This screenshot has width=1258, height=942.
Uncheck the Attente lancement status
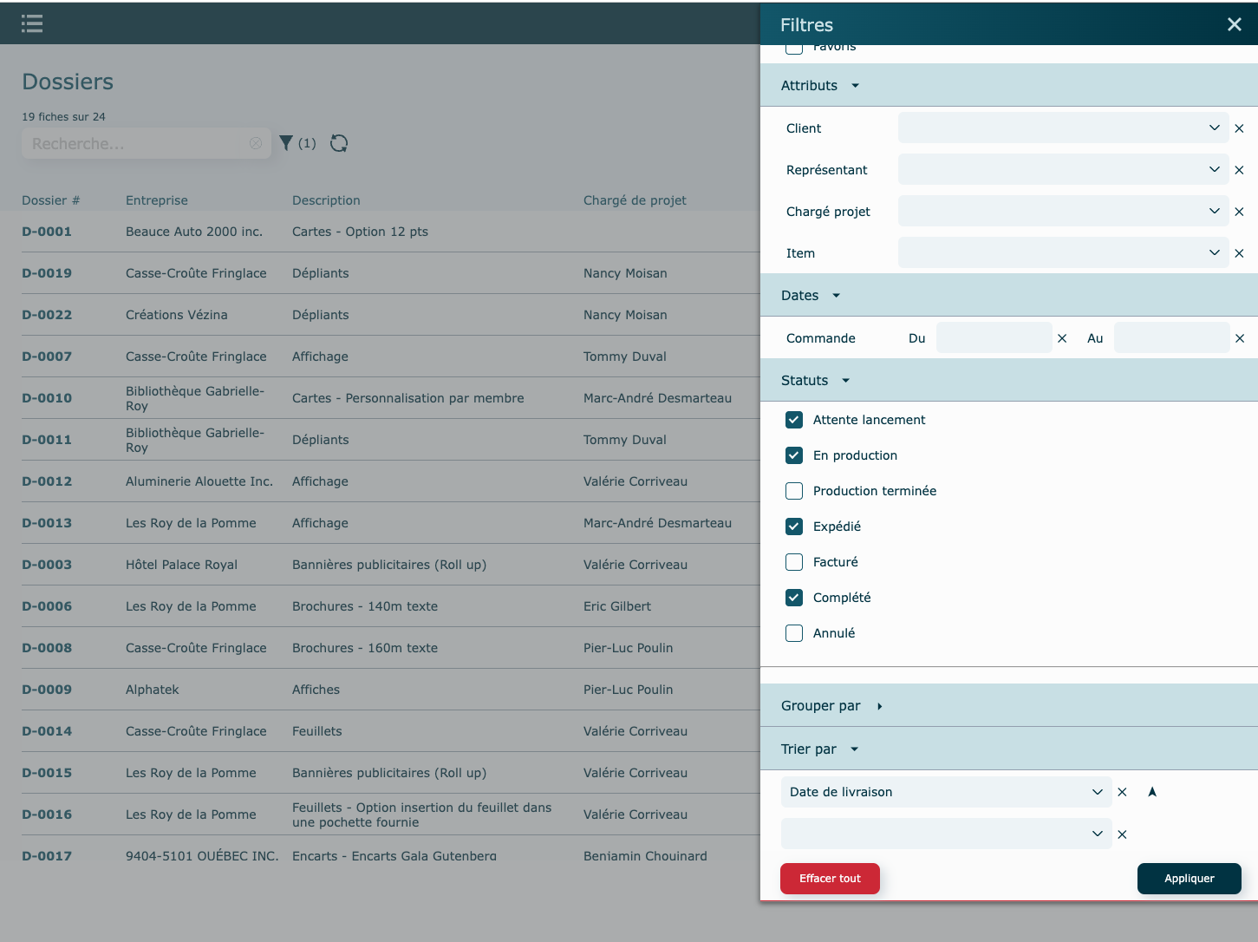(x=794, y=420)
